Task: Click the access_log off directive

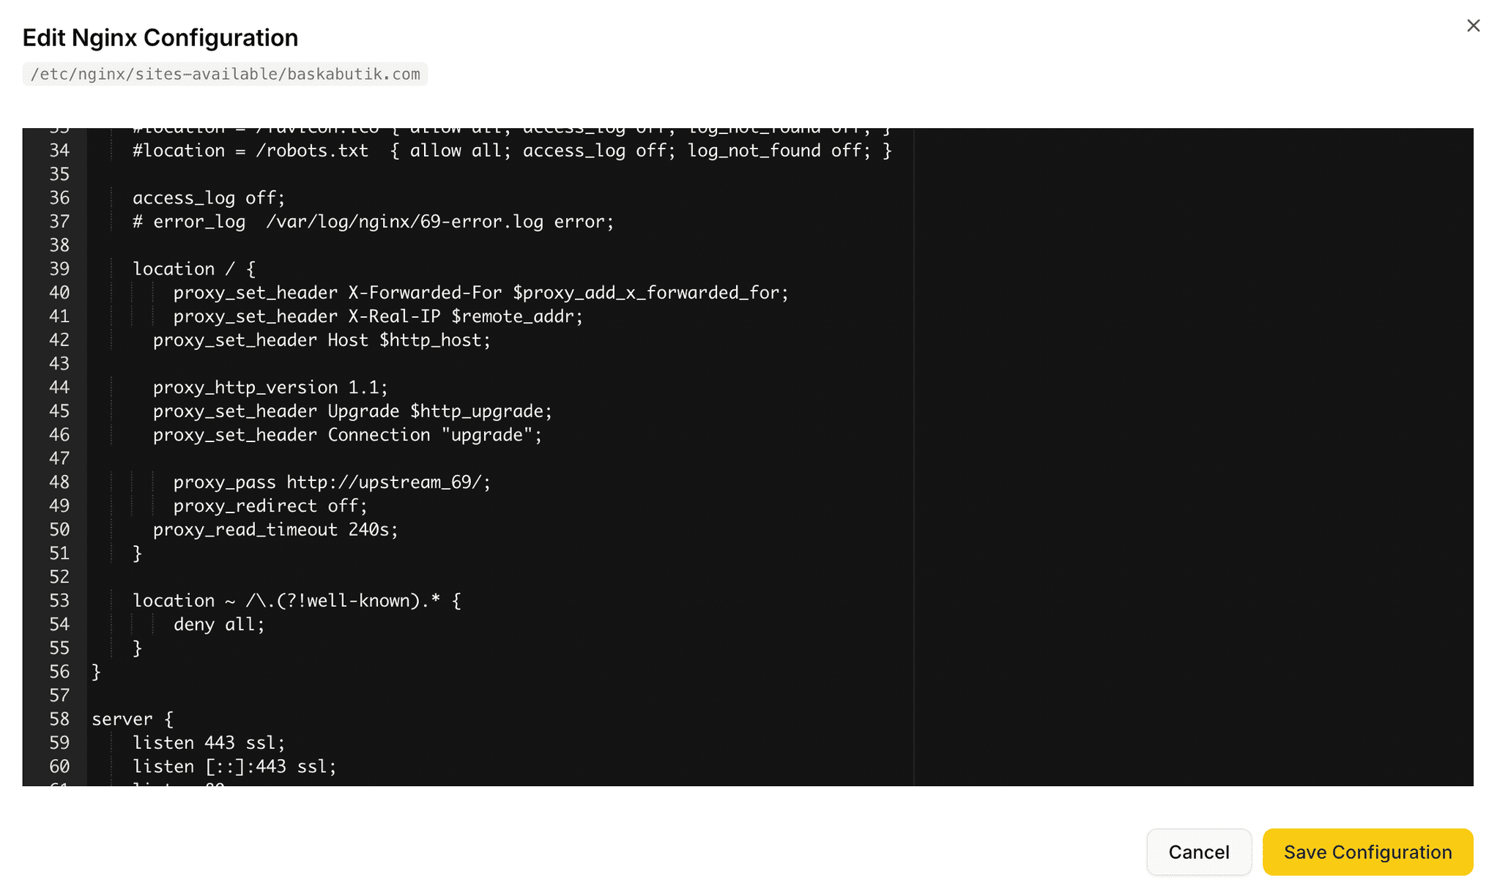Action: click(x=207, y=198)
